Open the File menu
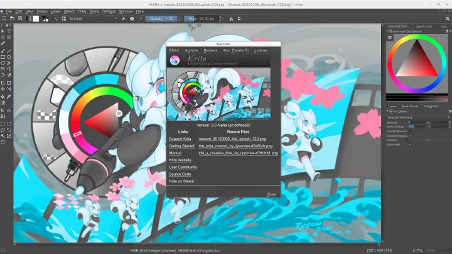Image resolution: width=452 pixels, height=254 pixels. pyautogui.click(x=9, y=11)
